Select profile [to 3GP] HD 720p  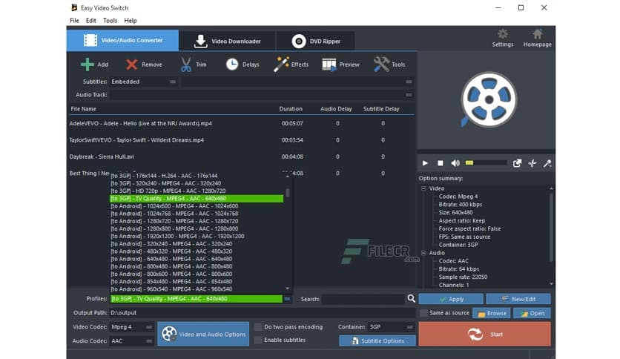click(197, 191)
